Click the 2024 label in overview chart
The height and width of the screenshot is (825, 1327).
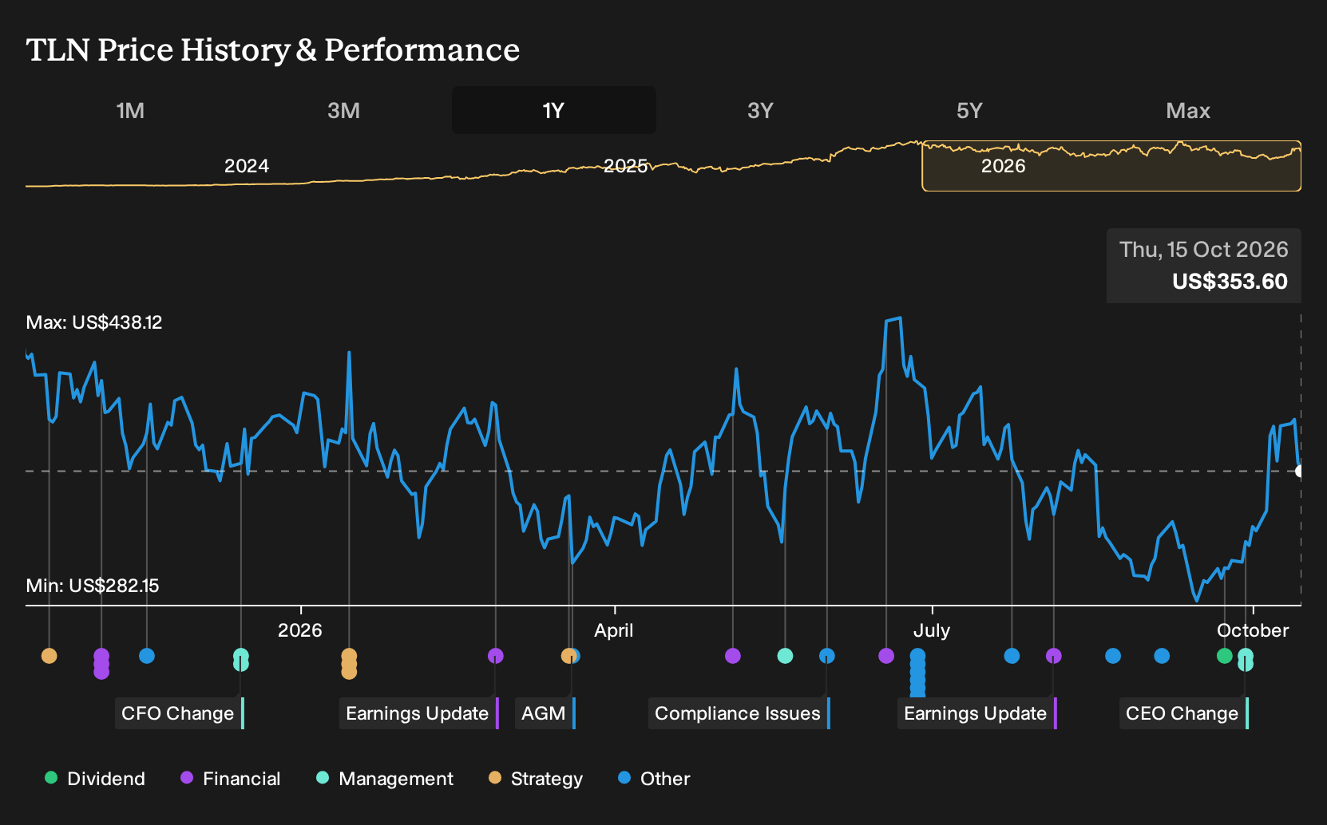tap(247, 166)
